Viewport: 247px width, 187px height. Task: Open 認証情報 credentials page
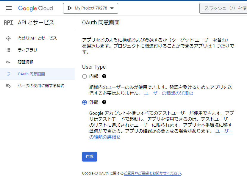tap(37, 62)
